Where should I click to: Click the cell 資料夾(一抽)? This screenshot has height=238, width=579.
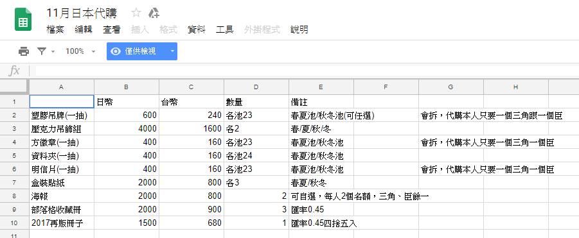pos(61,156)
